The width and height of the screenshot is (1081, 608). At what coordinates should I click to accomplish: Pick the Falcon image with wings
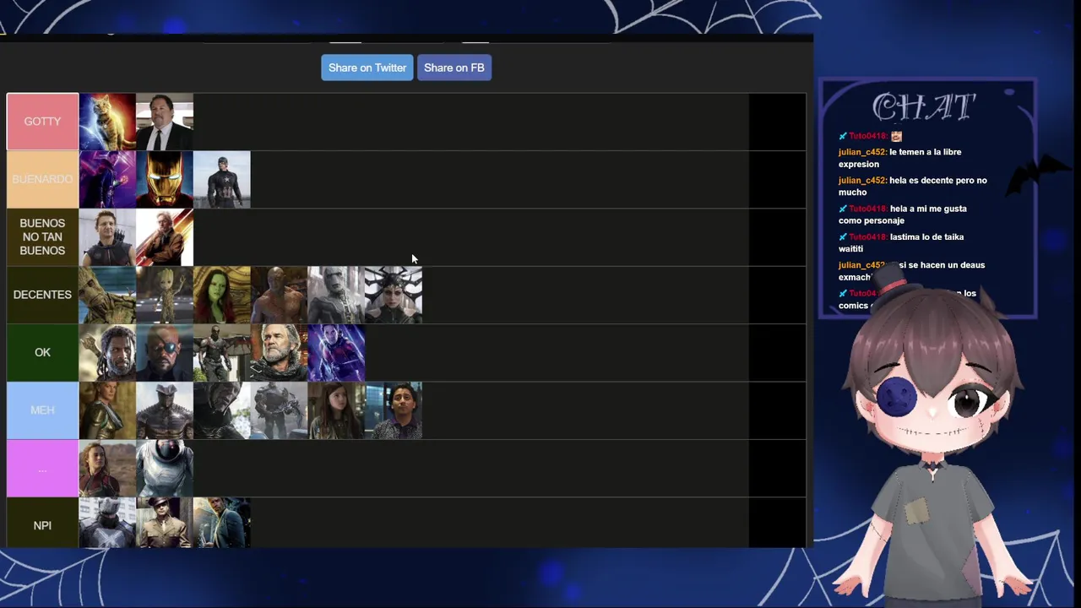(x=222, y=353)
